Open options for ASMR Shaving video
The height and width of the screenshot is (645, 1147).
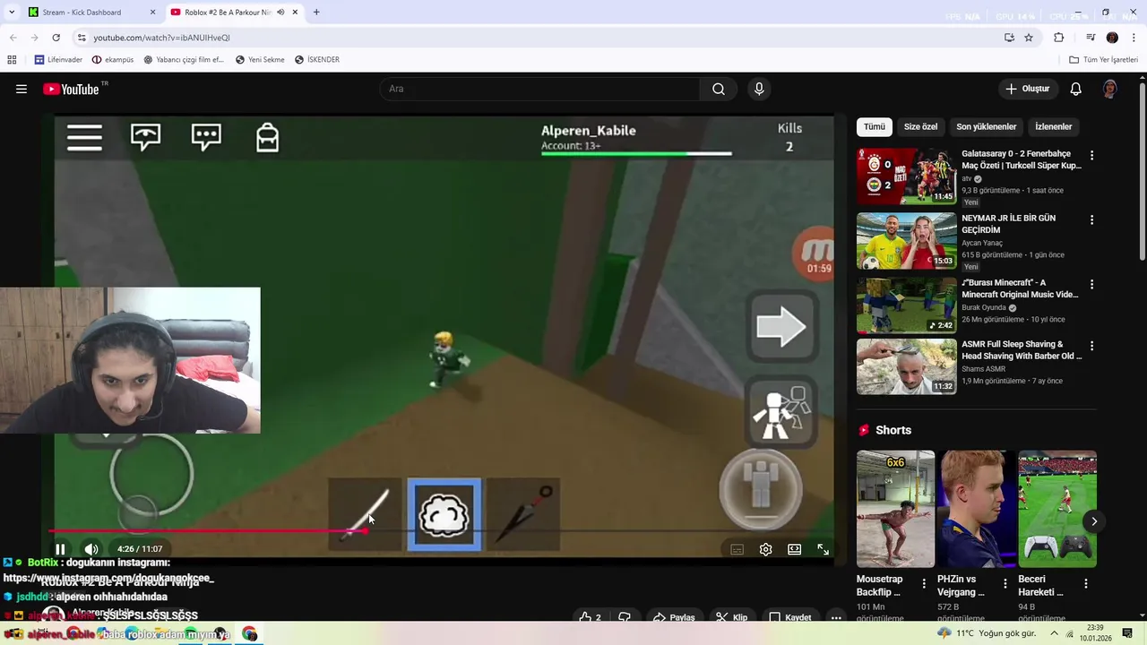(1091, 345)
